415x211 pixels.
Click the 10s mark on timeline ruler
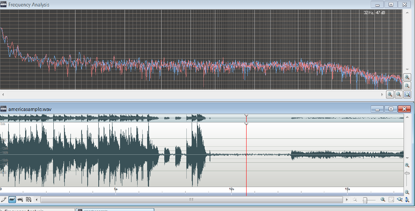(231, 189)
